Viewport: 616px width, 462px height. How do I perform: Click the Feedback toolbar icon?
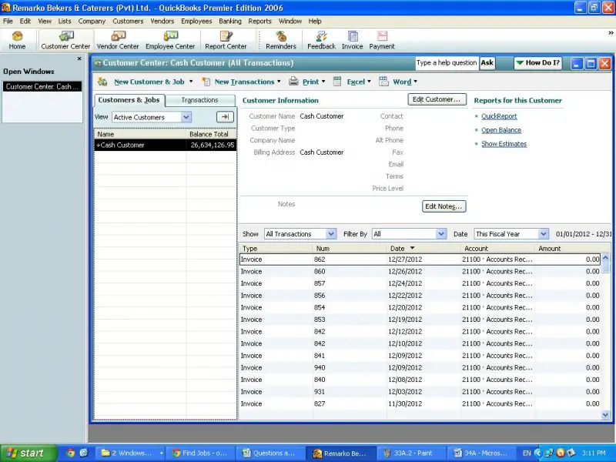[x=321, y=41]
